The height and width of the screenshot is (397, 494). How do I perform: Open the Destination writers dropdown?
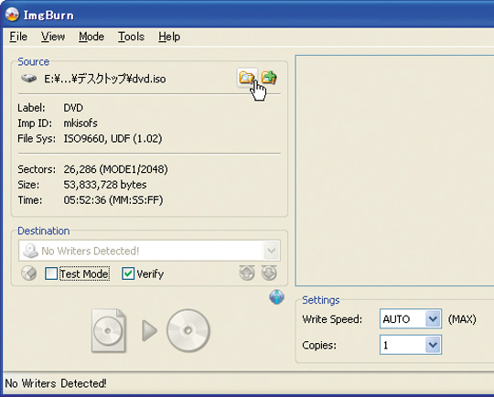(272, 251)
